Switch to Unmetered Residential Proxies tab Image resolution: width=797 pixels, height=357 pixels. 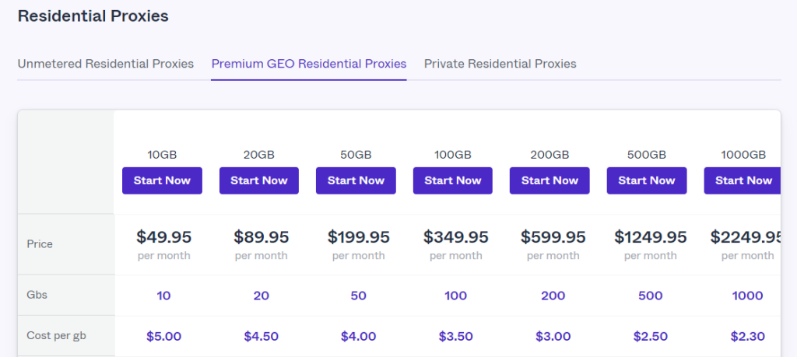point(106,64)
